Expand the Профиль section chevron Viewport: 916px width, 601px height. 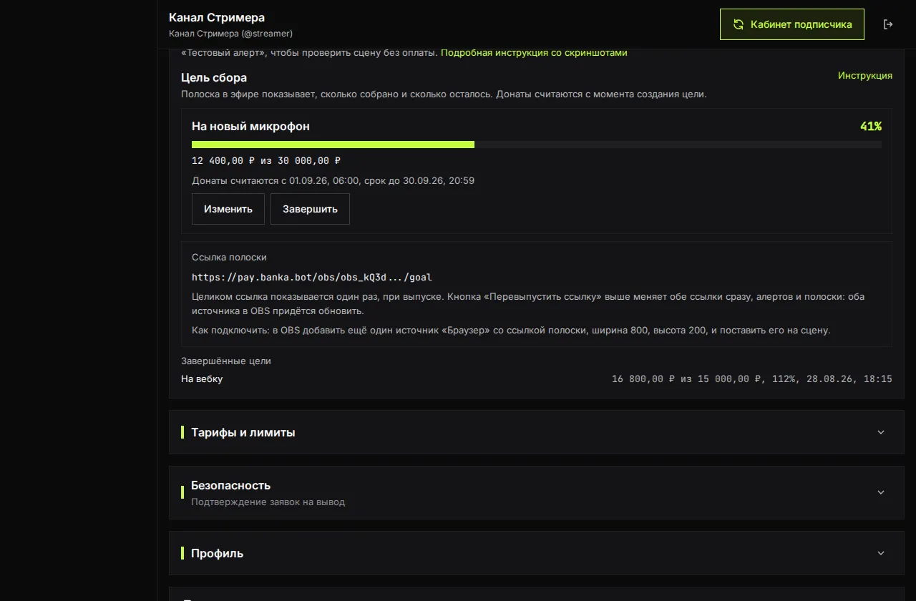pos(881,553)
